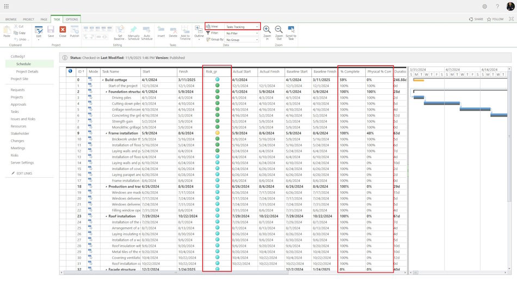
Task: Click the 59% complete cell for Build cottage
Action: tap(352, 80)
